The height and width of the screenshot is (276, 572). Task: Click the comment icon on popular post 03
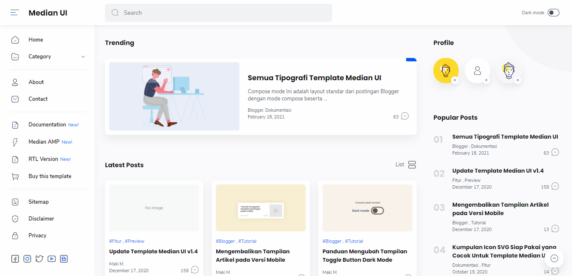click(x=555, y=229)
